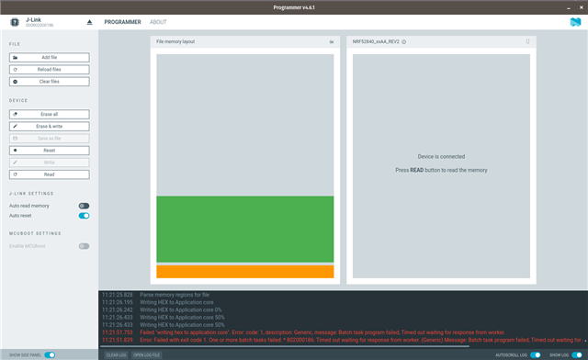Toggle SHOW LOG switch
The width and height of the screenshot is (588, 360).
coord(577,354)
